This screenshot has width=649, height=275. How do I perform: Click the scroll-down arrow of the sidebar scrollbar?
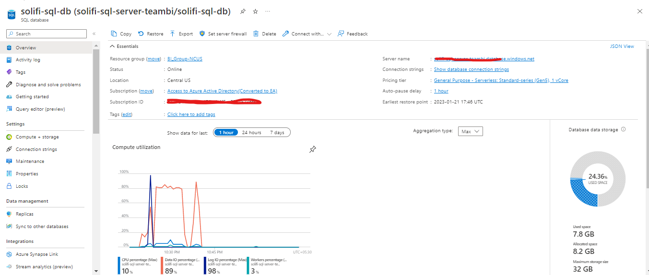96,271
